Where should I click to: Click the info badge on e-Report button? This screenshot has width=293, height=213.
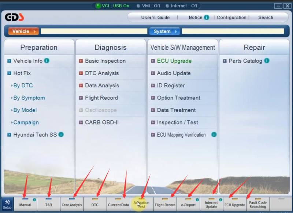tap(197, 200)
